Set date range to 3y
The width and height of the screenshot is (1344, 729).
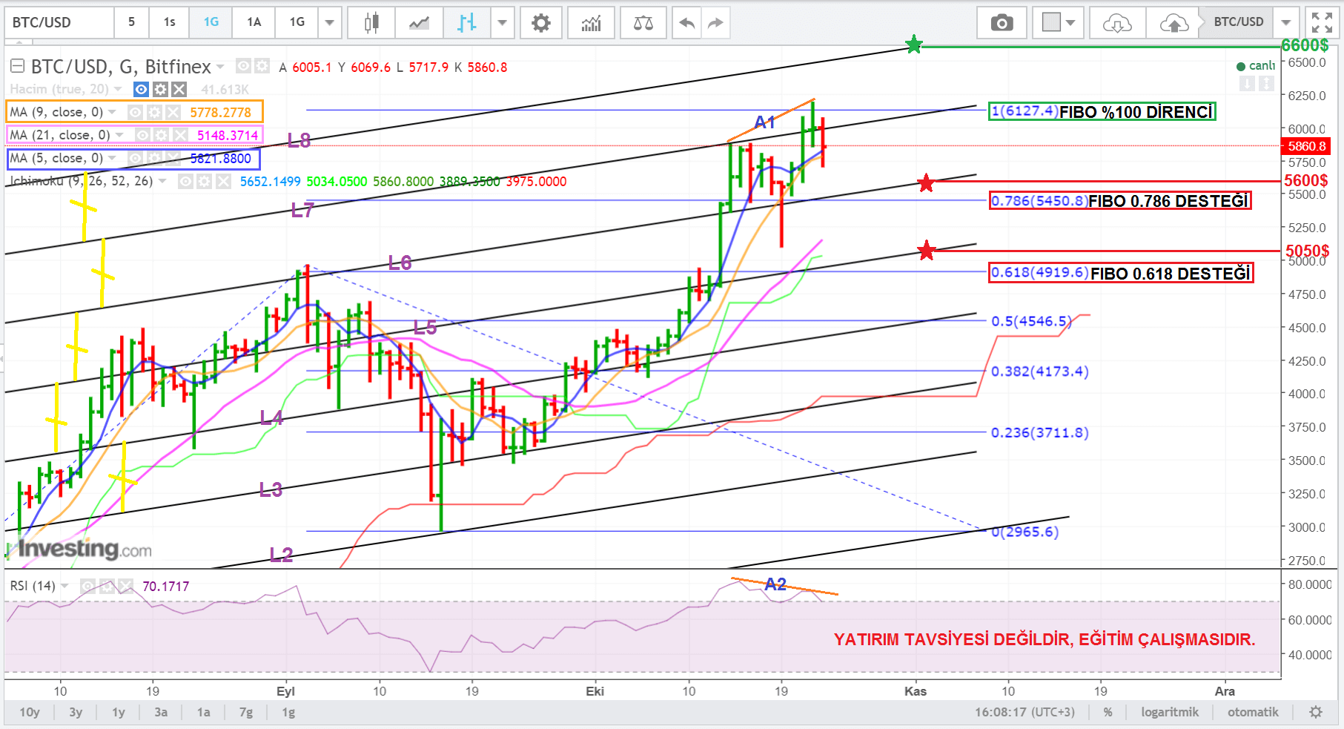[76, 712]
